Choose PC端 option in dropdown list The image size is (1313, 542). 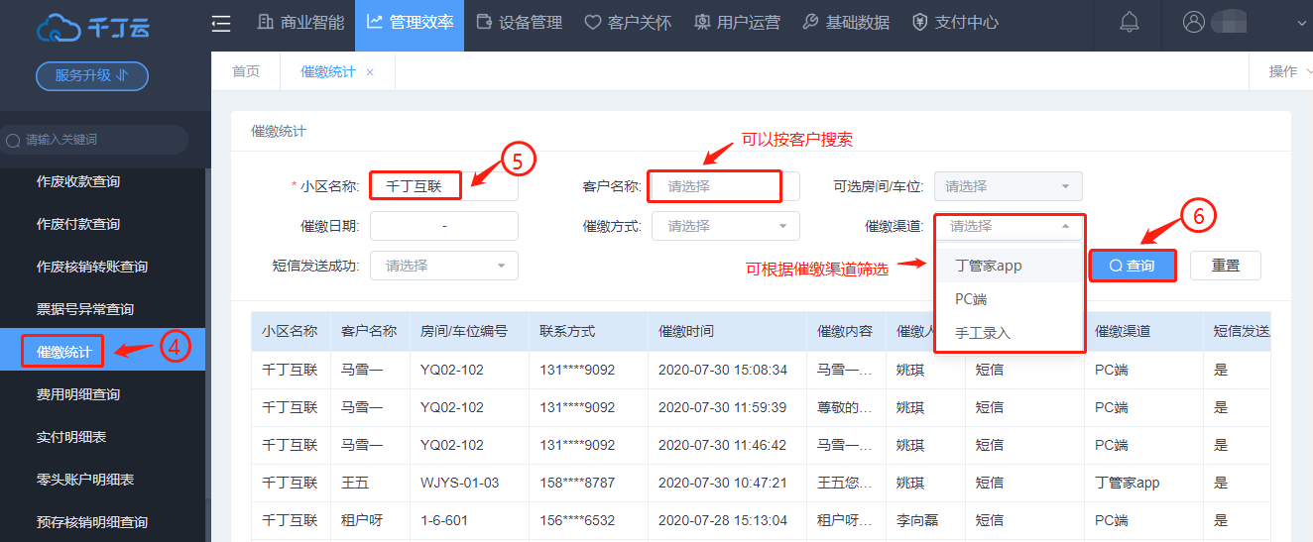click(x=1010, y=299)
